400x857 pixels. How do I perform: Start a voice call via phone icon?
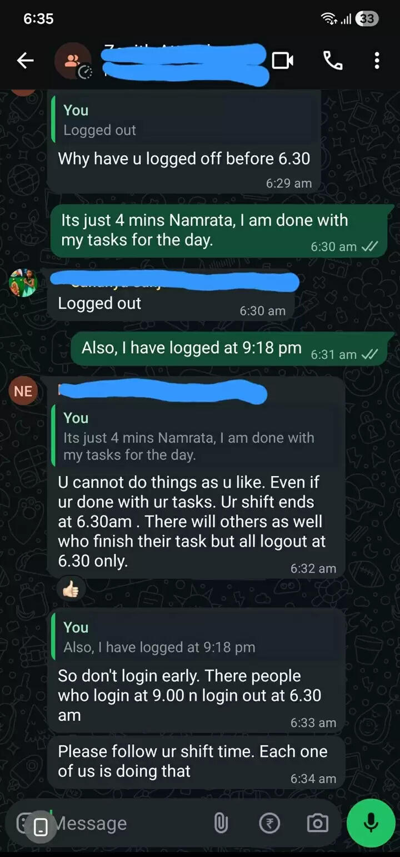click(x=332, y=61)
